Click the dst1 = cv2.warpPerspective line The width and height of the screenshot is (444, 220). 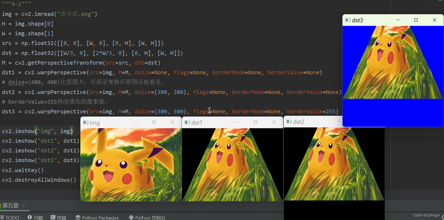(x=162, y=72)
